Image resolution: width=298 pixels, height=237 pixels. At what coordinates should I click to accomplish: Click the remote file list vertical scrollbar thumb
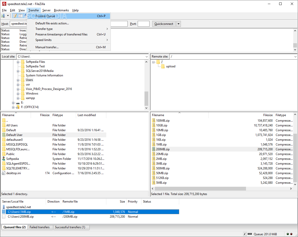(x=295, y=158)
